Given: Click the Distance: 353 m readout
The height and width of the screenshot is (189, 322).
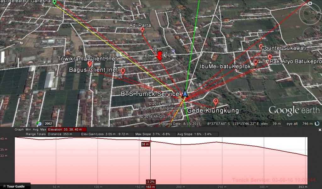Looking at the screenshot, I should [64, 134].
